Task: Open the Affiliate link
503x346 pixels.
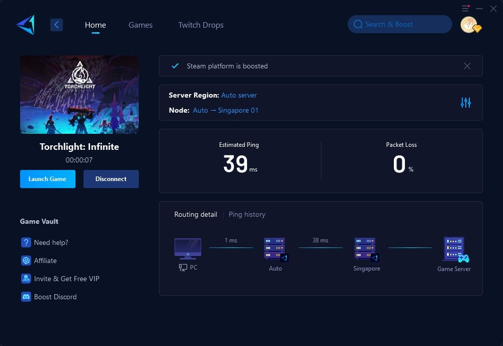Action: pyautogui.click(x=45, y=261)
